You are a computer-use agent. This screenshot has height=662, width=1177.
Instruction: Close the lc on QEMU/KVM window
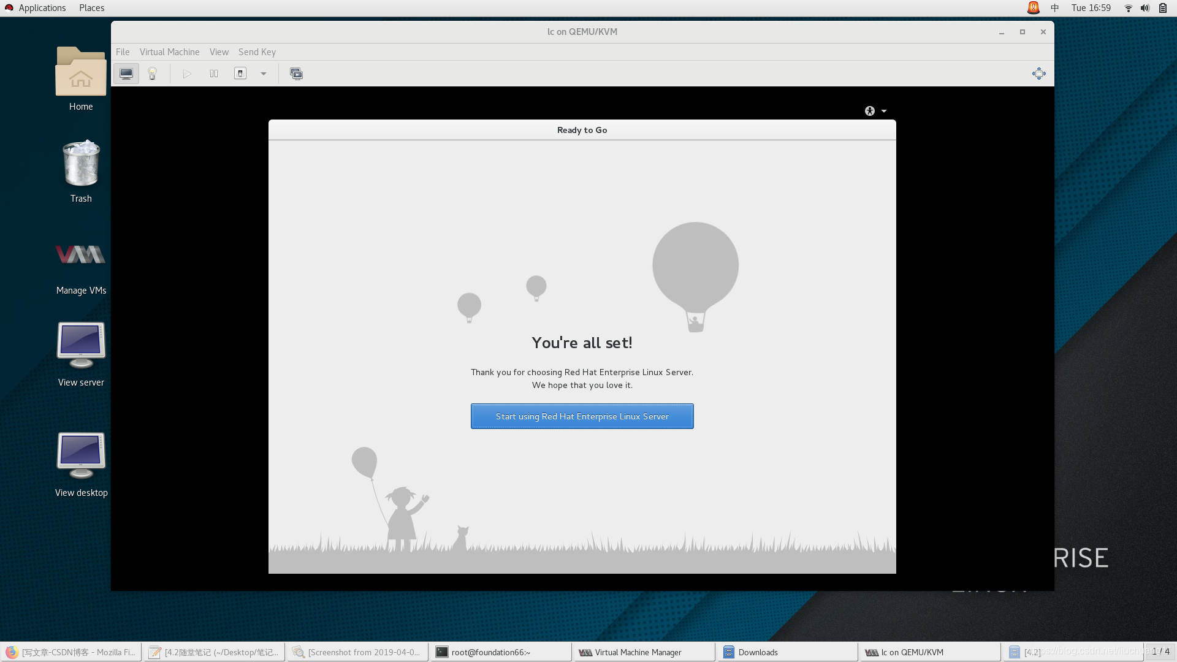(1043, 32)
